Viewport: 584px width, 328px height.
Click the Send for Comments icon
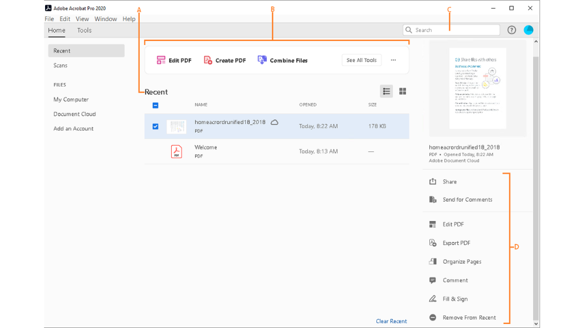click(x=432, y=200)
